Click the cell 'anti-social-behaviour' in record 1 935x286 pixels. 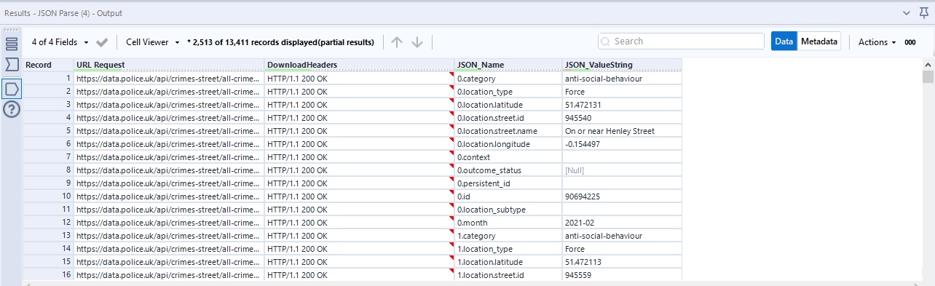622,78
